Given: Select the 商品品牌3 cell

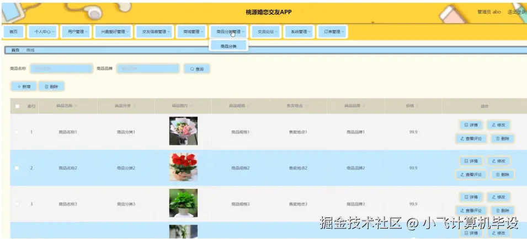Looking at the screenshot, I should click(355, 204).
